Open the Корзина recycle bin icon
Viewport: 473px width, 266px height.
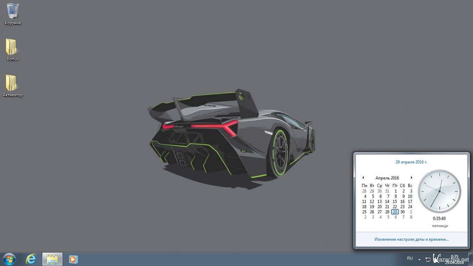click(x=13, y=11)
